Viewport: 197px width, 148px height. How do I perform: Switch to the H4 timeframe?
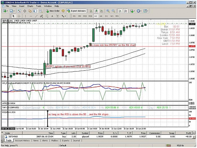click(101, 16)
